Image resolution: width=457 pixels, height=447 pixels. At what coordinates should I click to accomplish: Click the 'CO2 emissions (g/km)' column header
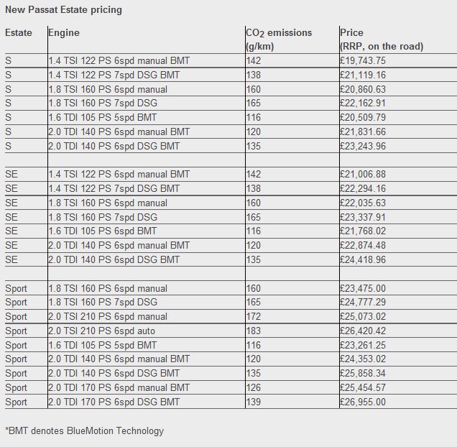click(x=279, y=40)
